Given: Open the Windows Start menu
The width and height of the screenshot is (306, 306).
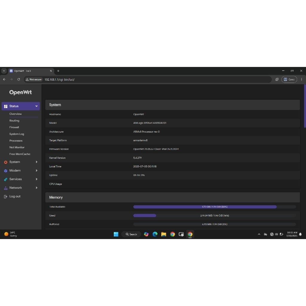Looking at the screenshot, I should pos(116,234).
